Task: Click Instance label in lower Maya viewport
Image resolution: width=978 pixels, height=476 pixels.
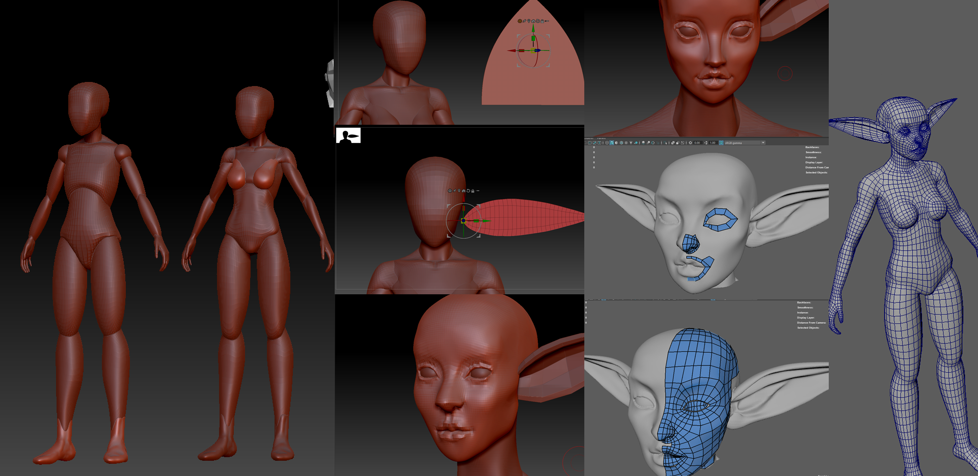Action: [x=803, y=313]
